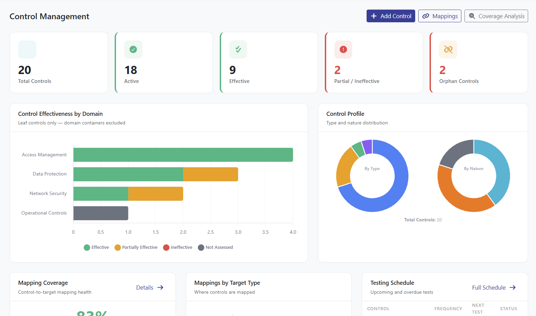Open the Full Schedule link
This screenshot has height=316, width=536.
[494, 288]
